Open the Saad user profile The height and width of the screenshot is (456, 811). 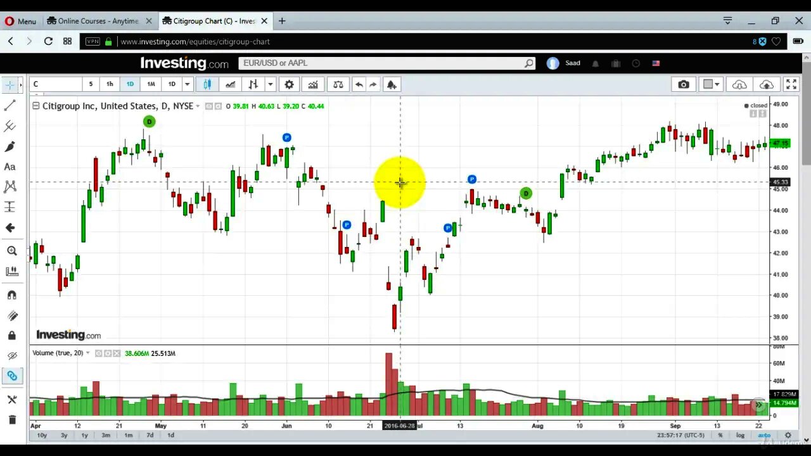point(564,63)
